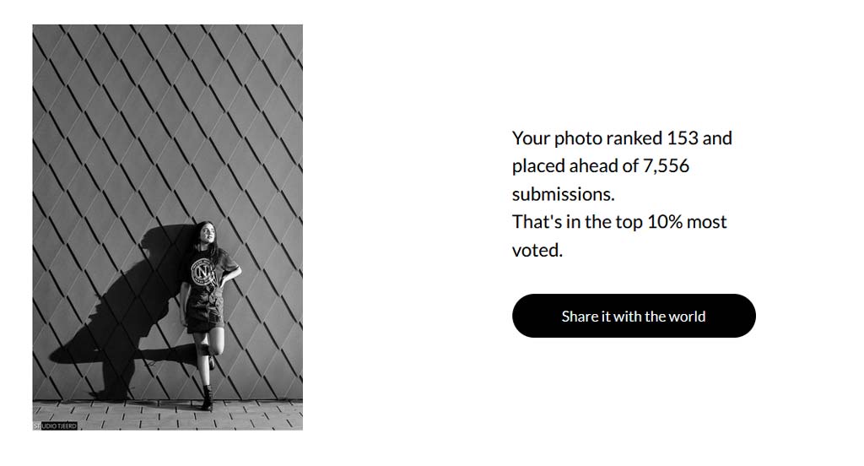The image size is (864, 466).
Task: Click the black boot at the pavement
Action: [x=206, y=399]
